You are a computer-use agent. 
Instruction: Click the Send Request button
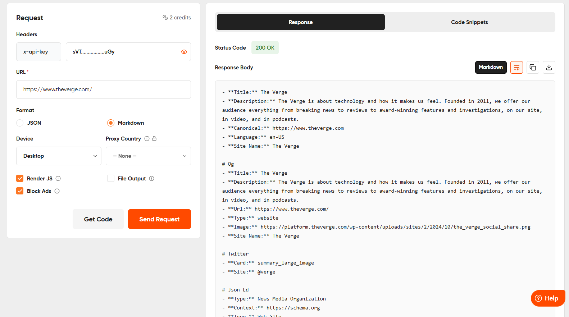point(159,219)
